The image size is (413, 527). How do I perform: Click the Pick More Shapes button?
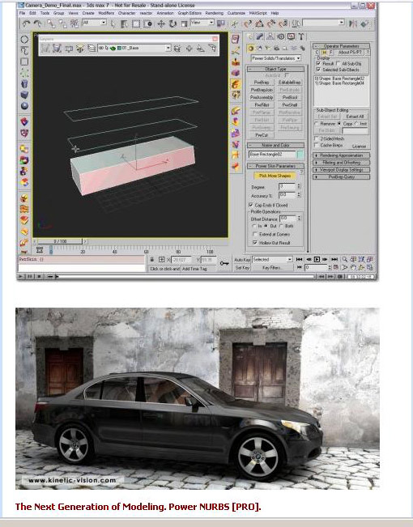(x=275, y=176)
